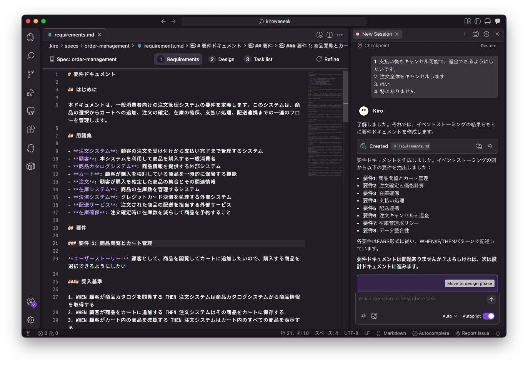Toggle the panel layout button in title bar
The image size is (528, 366).
click(x=488, y=22)
